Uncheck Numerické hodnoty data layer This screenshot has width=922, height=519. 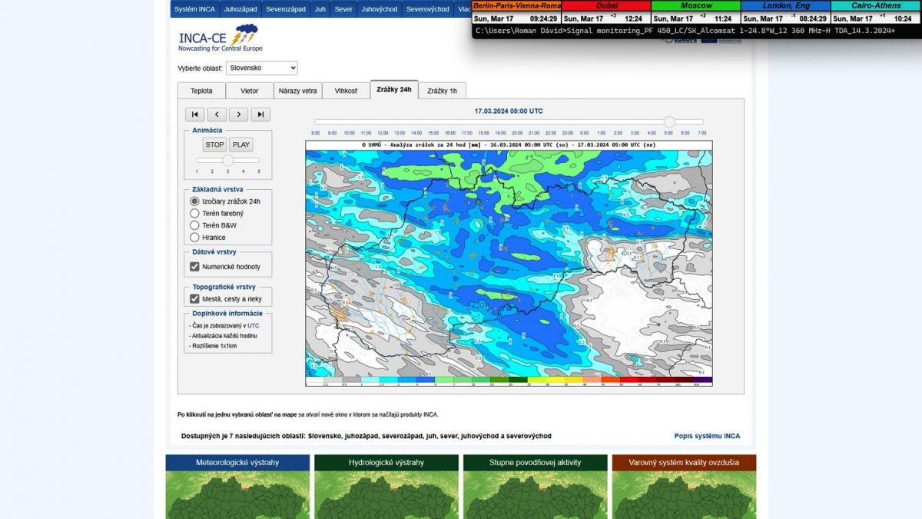pyautogui.click(x=194, y=267)
